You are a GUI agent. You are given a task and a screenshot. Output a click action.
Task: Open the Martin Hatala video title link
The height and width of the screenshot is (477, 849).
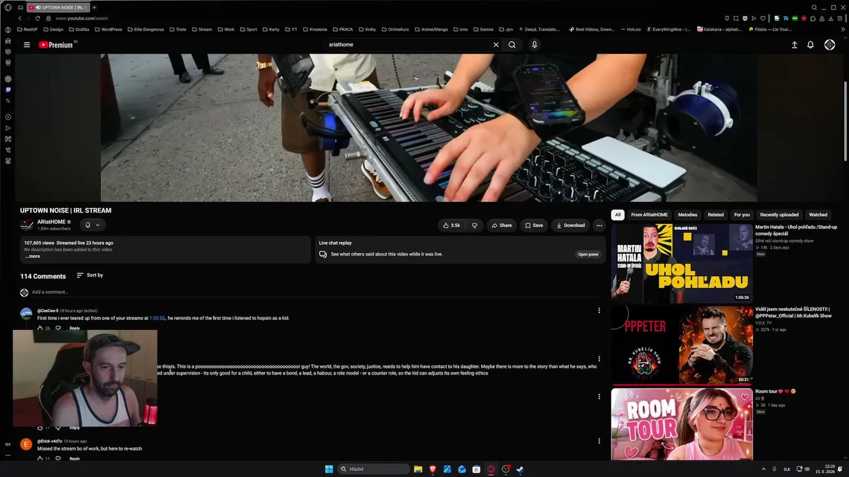click(x=796, y=231)
